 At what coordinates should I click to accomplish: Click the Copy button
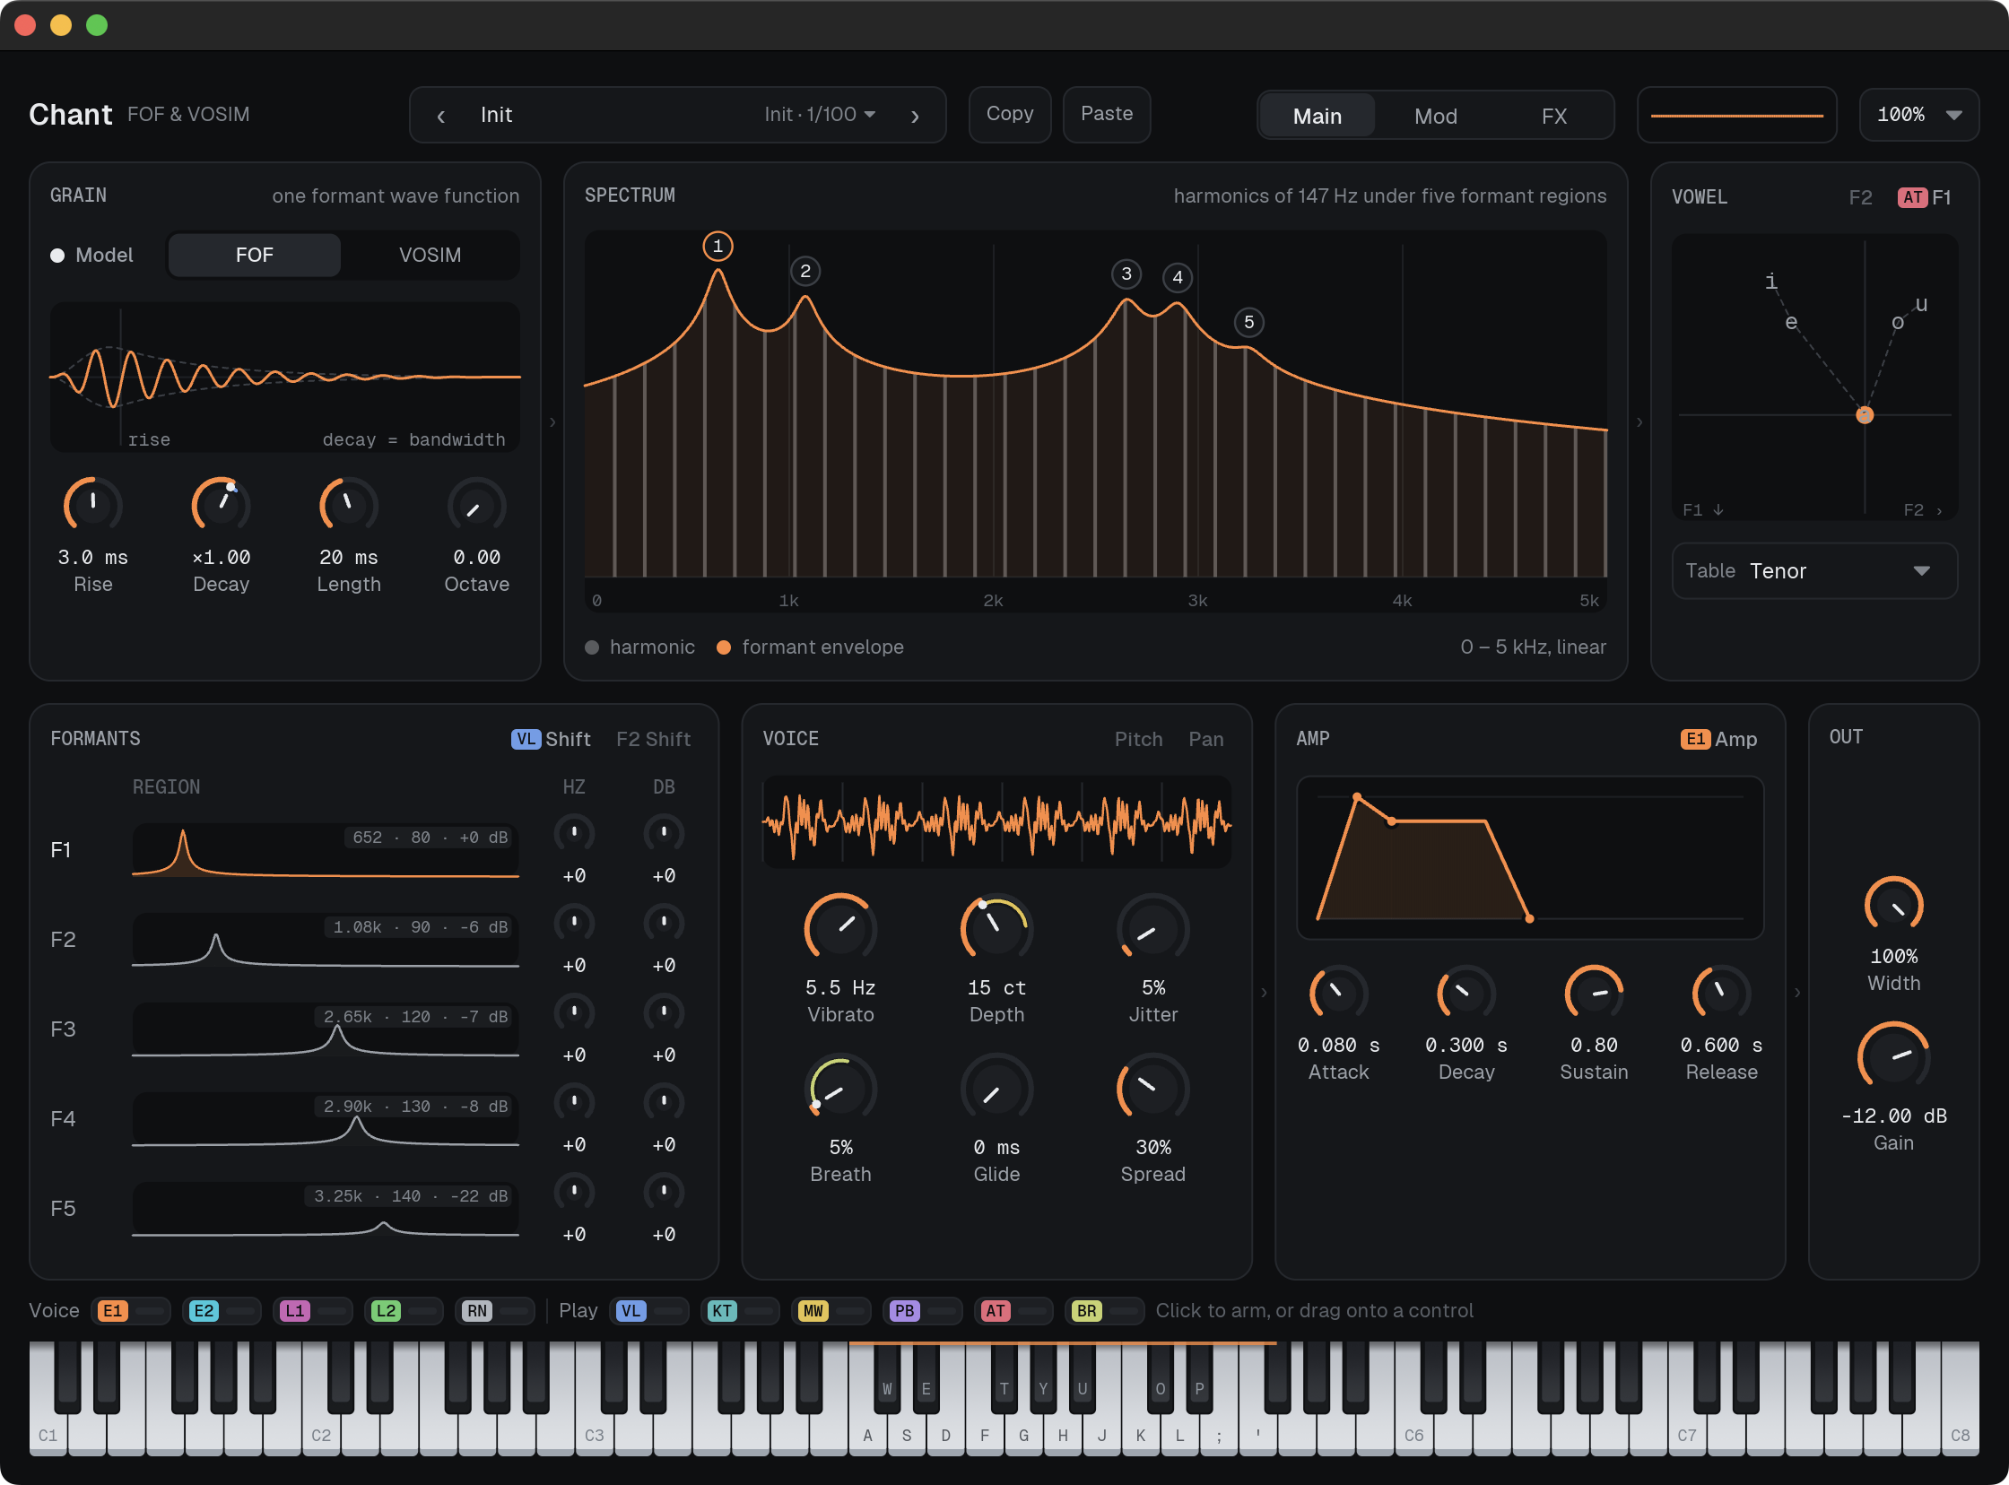[x=1010, y=114]
